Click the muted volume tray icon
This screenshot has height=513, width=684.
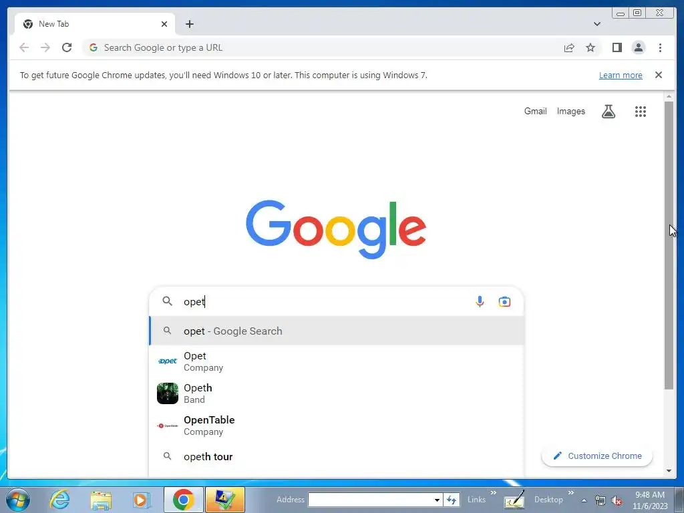(617, 501)
